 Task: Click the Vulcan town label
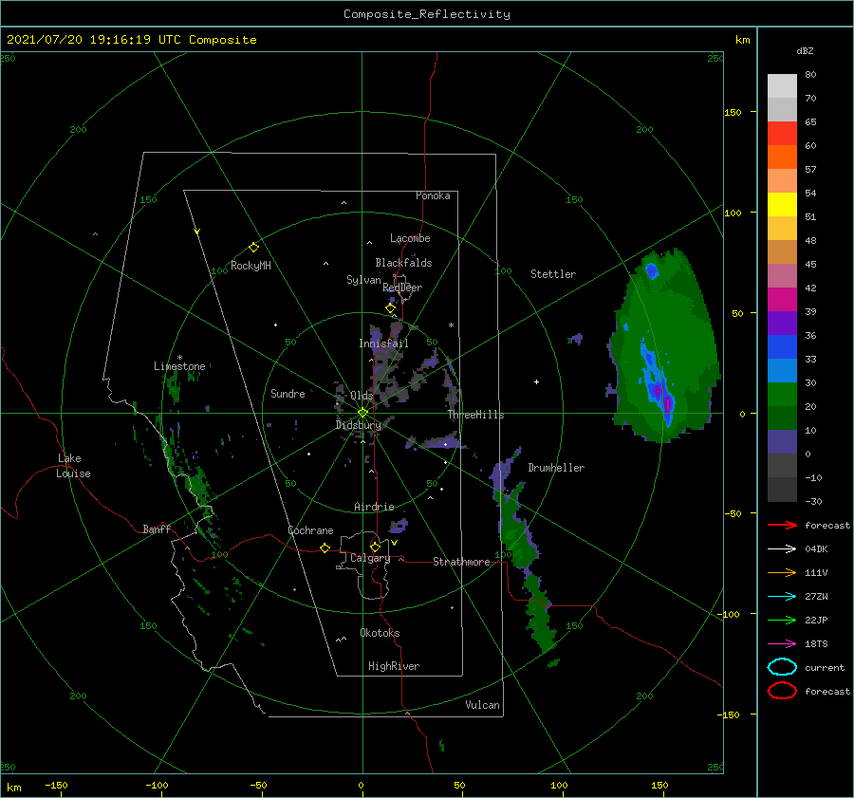click(482, 705)
